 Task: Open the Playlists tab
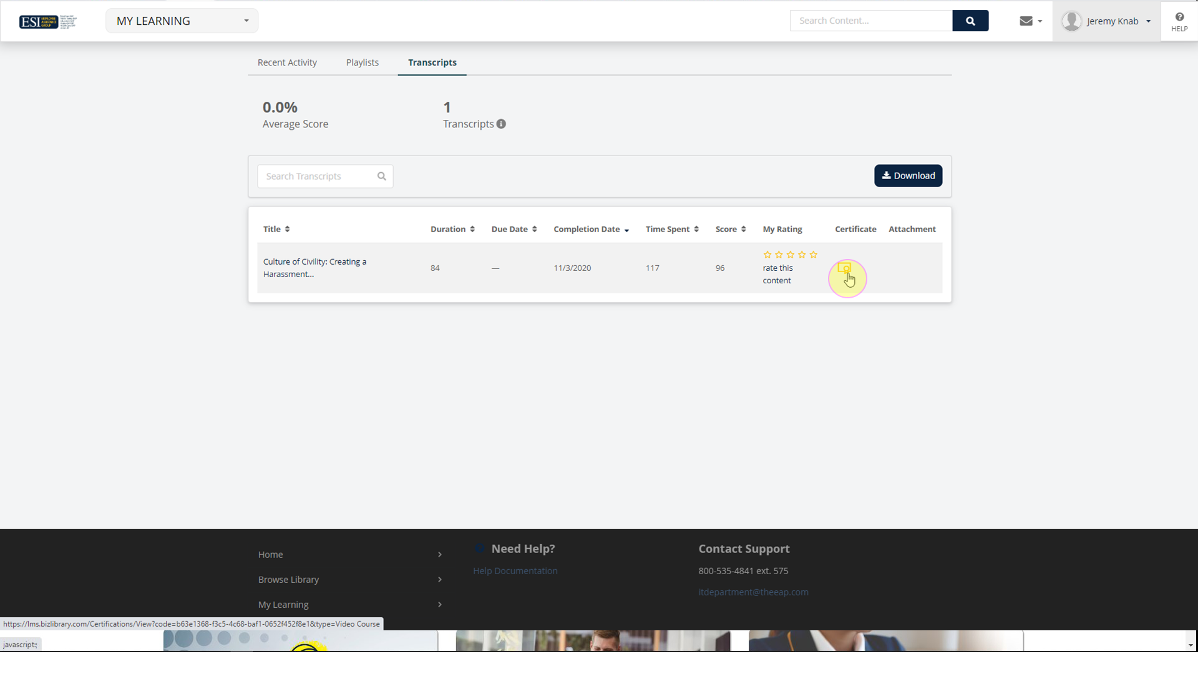pyautogui.click(x=362, y=62)
